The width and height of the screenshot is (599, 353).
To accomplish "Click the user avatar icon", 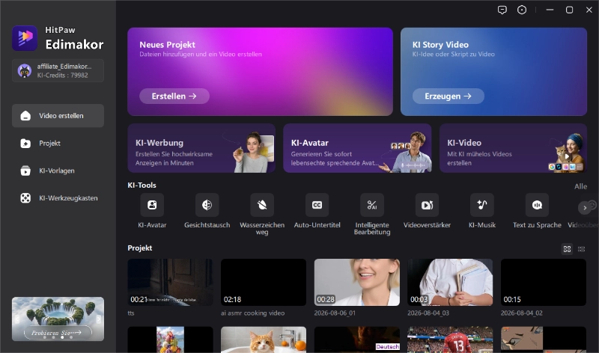I will [25, 70].
